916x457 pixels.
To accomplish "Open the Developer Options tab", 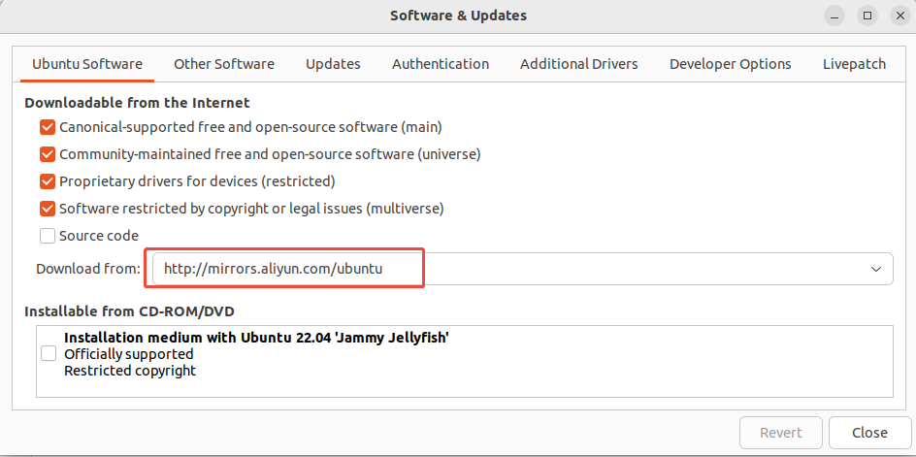I will (x=731, y=64).
